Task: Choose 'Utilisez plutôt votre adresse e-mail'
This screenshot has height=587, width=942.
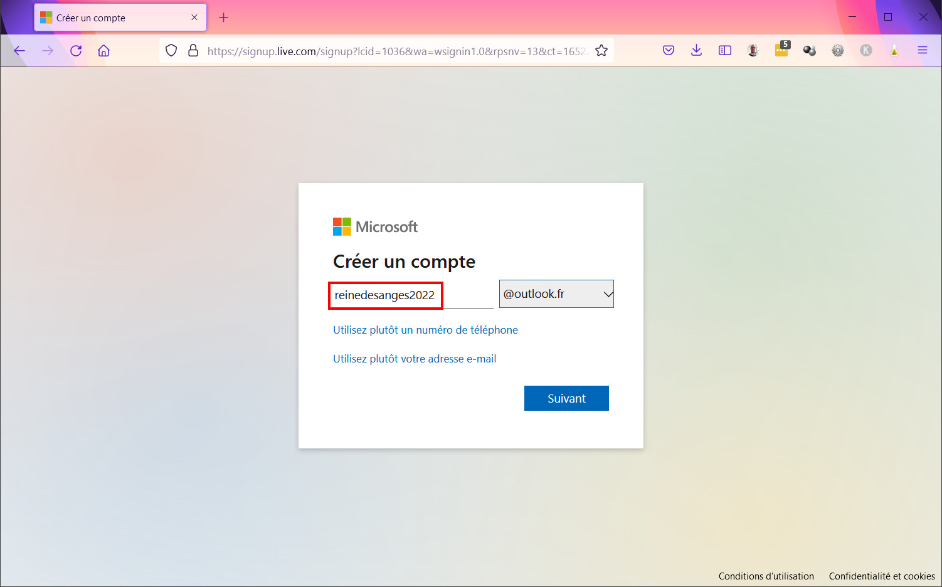Action: pos(415,359)
